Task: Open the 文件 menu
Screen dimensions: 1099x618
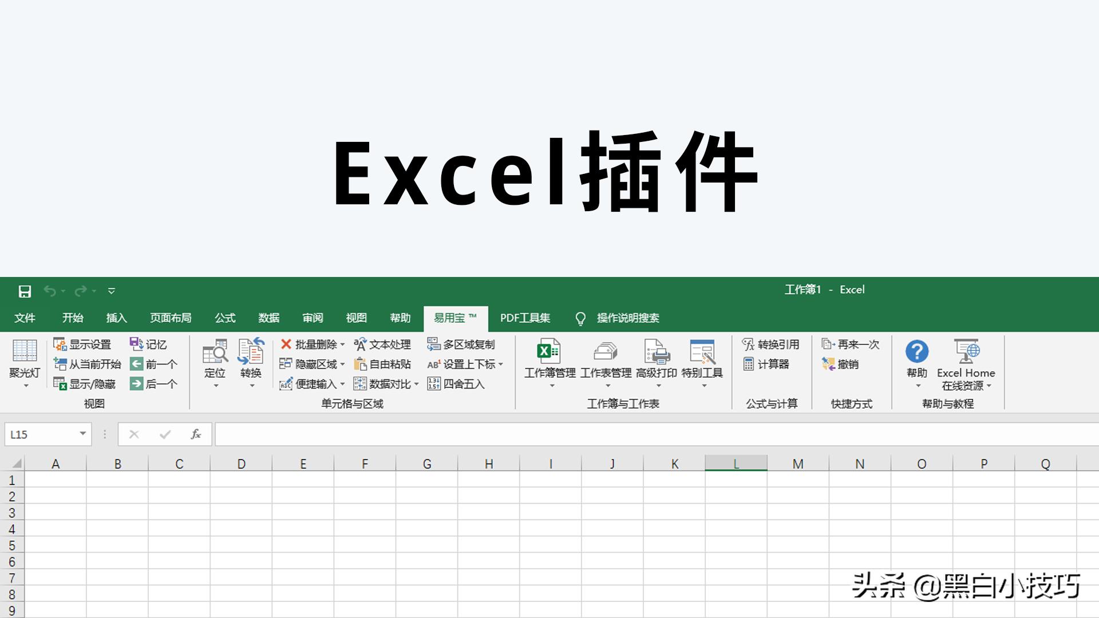Action: click(25, 318)
